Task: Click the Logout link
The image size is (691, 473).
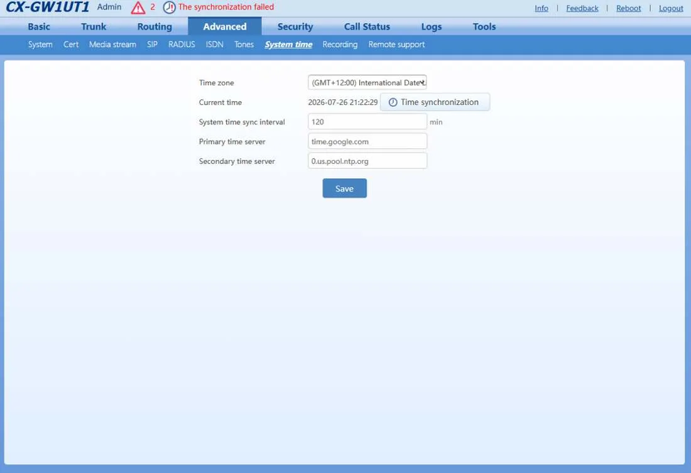Action: (671, 8)
